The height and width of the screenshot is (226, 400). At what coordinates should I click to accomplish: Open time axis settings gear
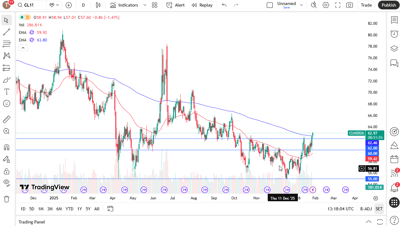click(x=376, y=198)
